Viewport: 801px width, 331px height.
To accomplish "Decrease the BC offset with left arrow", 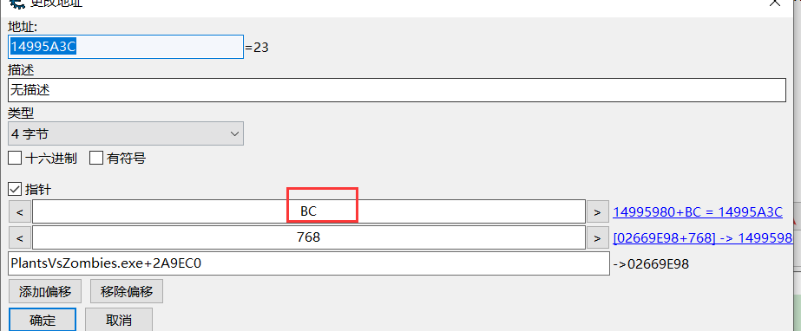I will (20, 211).
